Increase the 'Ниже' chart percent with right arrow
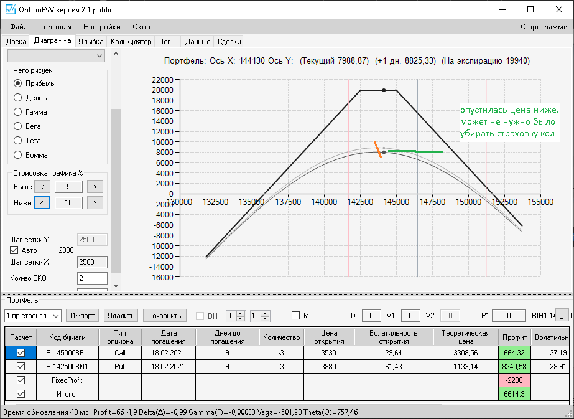 (95, 202)
